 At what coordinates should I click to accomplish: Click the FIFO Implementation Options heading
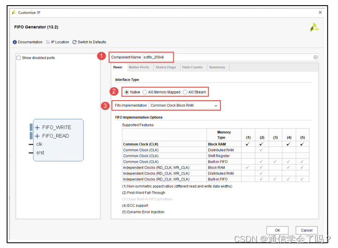pyautogui.click(x=139, y=117)
